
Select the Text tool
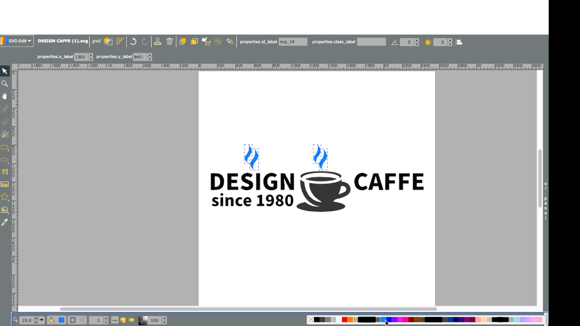click(5, 172)
